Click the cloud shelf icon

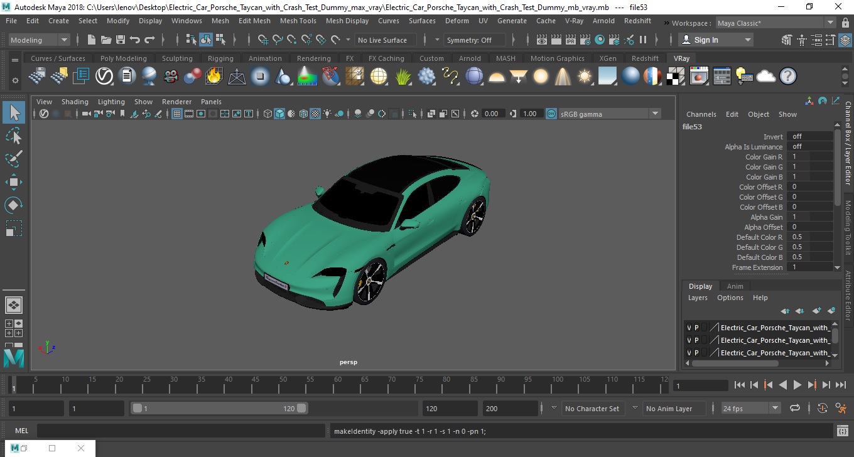coord(766,77)
